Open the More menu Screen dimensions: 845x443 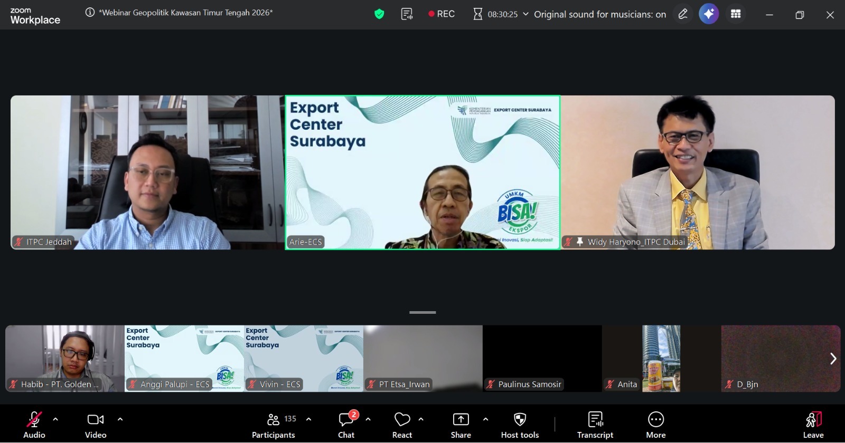(655, 425)
